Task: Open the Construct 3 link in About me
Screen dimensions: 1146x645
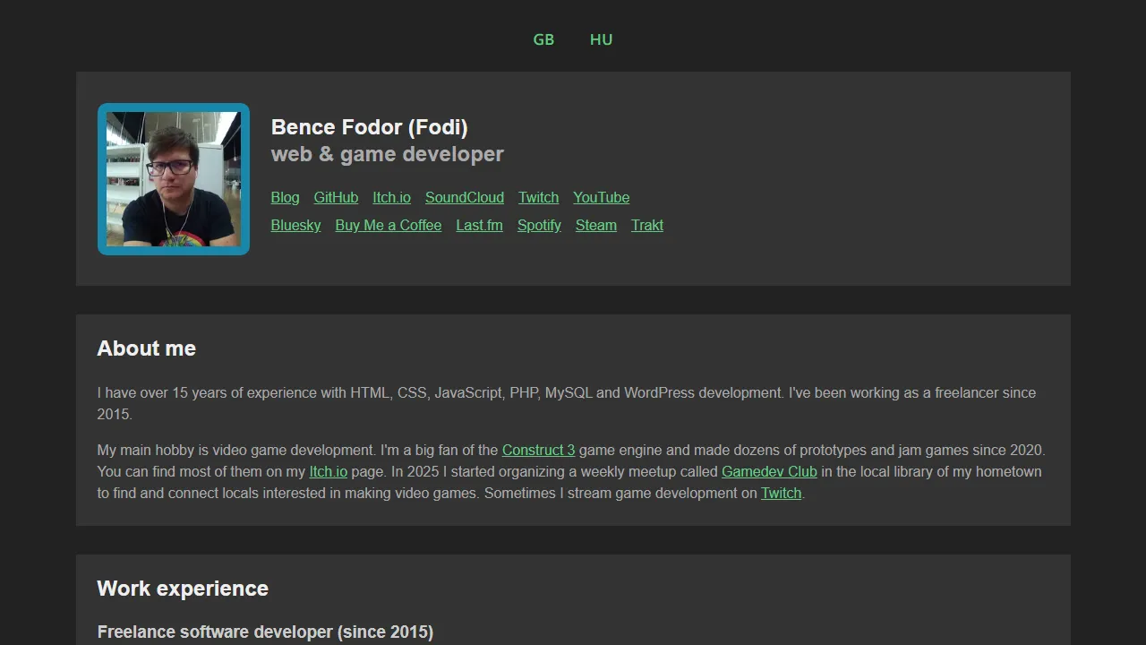Action: (x=538, y=450)
